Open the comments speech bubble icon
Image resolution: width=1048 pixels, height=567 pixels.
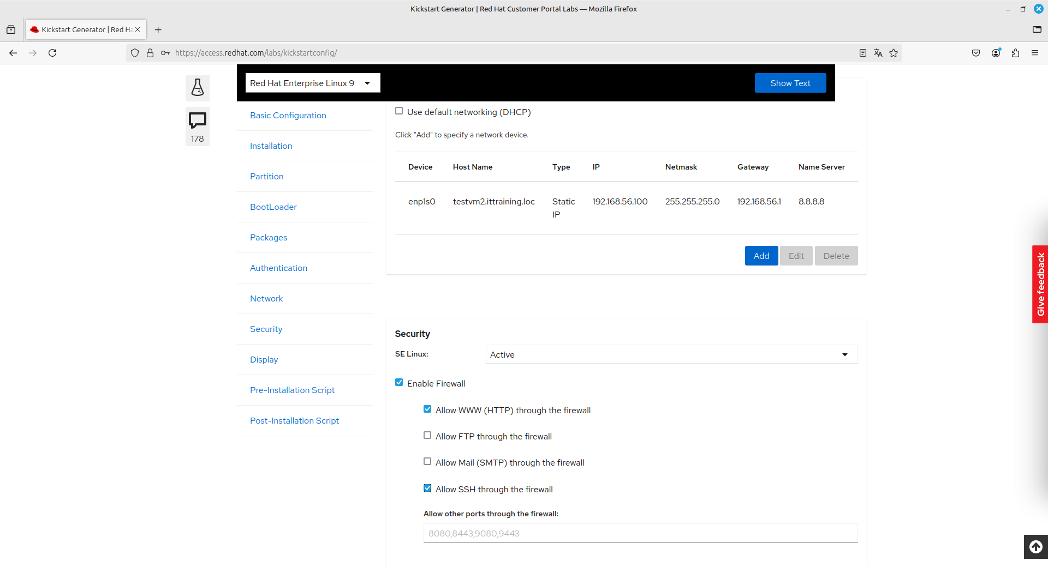[198, 120]
